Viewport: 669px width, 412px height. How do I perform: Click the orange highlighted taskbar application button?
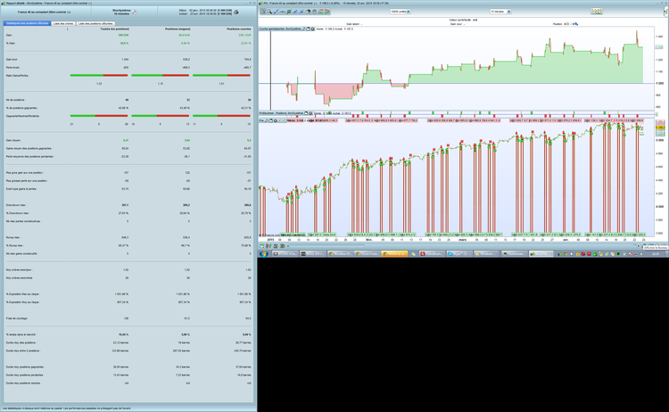tap(393, 253)
